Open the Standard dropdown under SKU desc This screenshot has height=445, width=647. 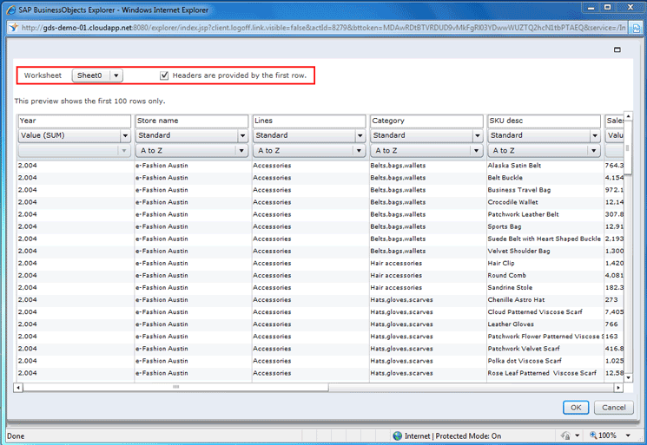(544, 135)
